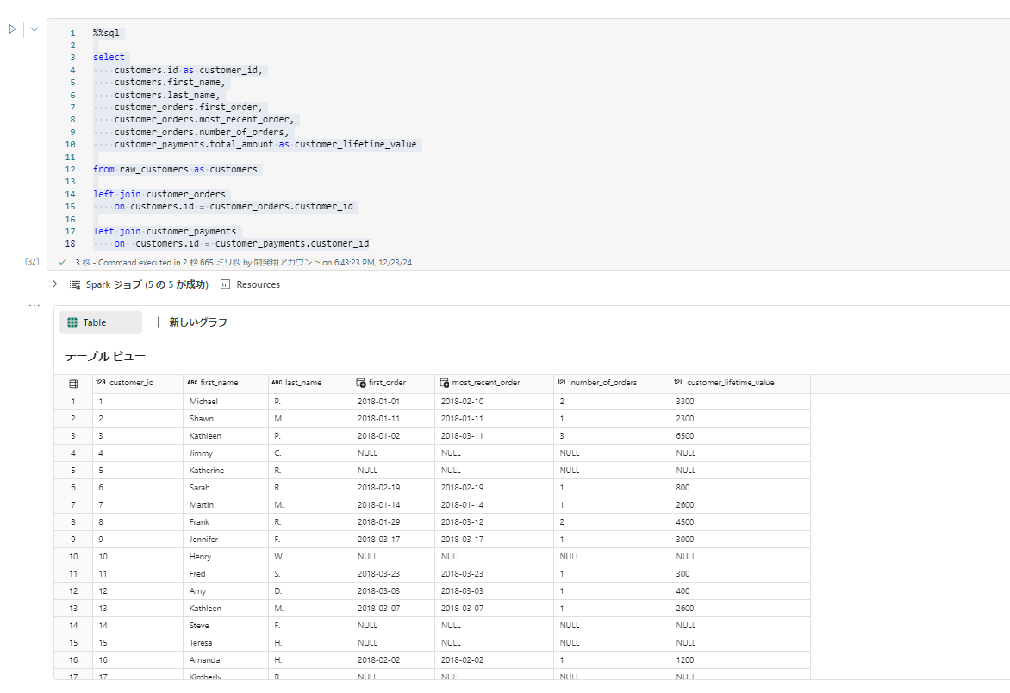Screen dimensions: 1010x693
Task: Click lifetime value 1200 cell
Action: 740,660
